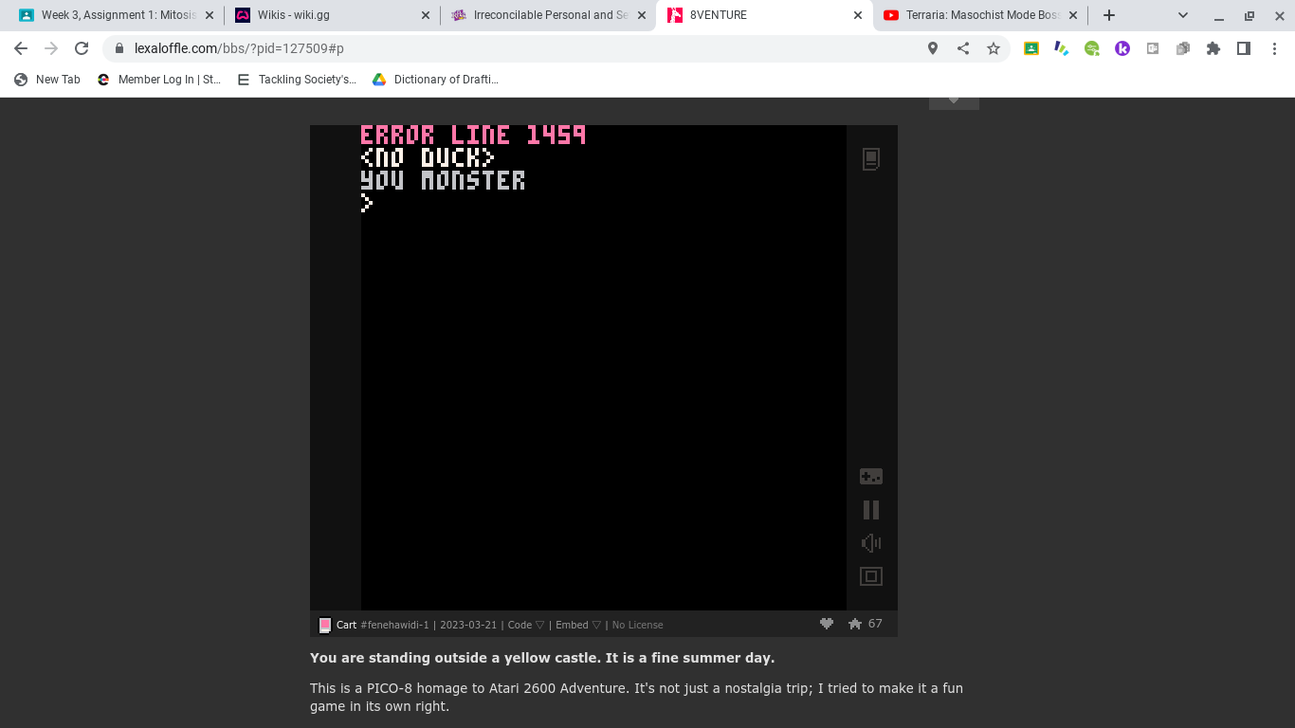Toggle the browser side panel
This screenshot has width=1295, height=728.
point(1244,48)
